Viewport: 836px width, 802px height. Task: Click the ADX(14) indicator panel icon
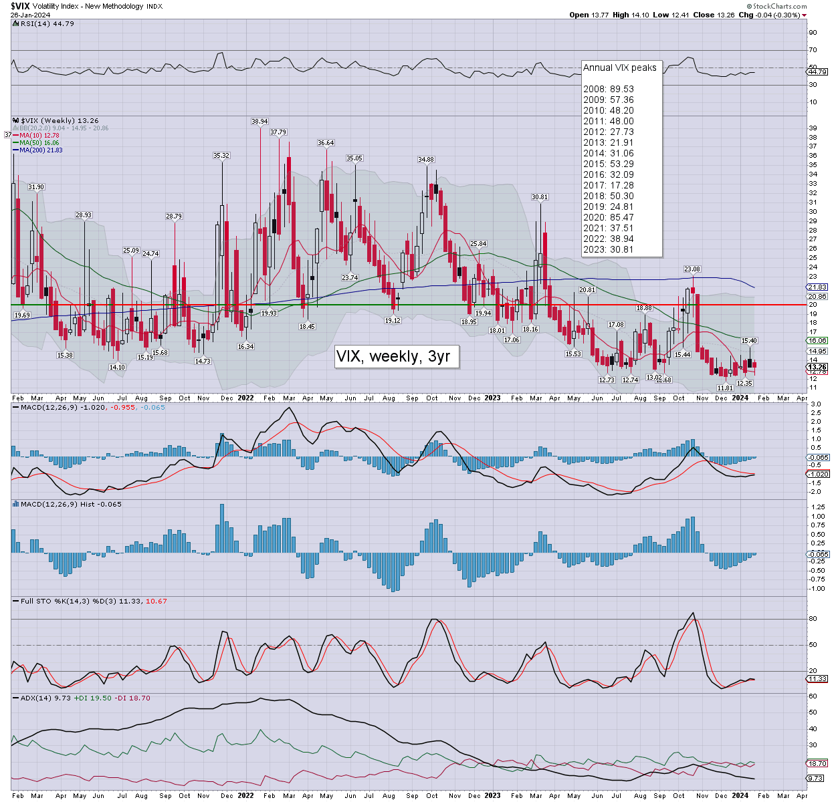click(x=14, y=698)
